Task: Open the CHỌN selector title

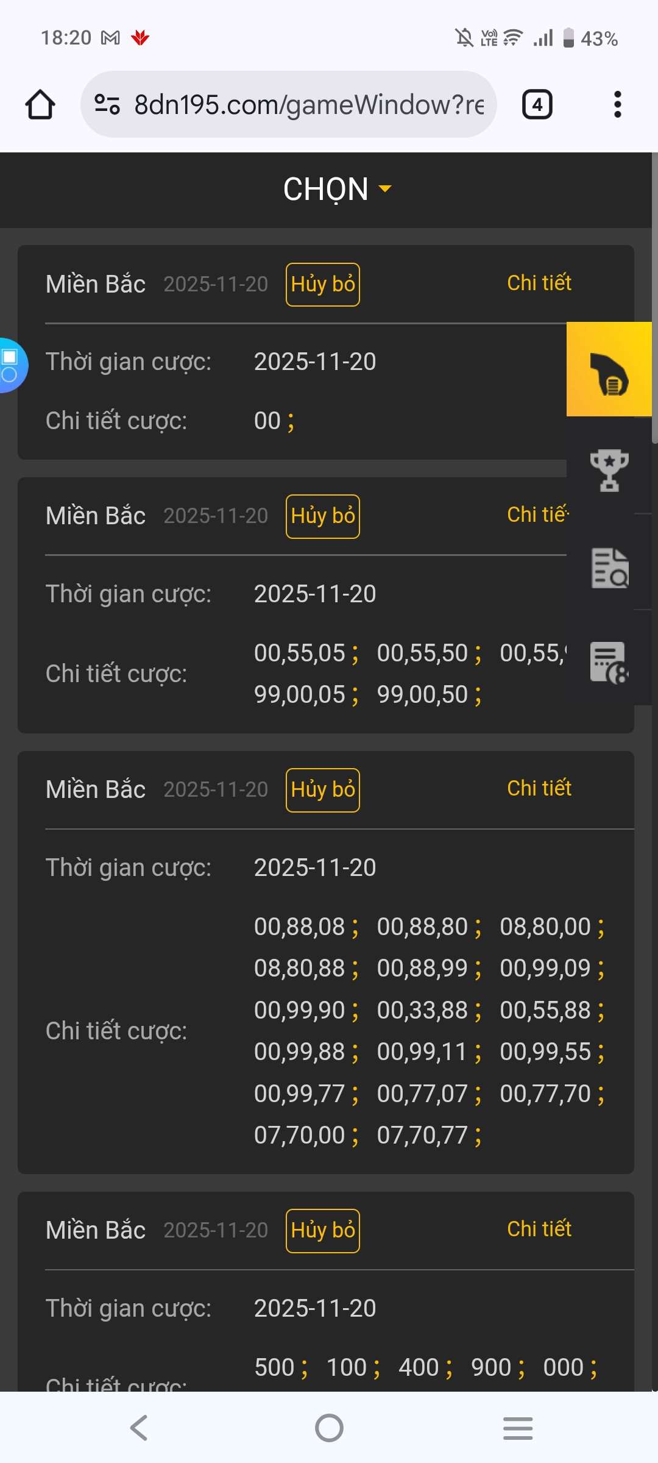Action: pos(326,189)
